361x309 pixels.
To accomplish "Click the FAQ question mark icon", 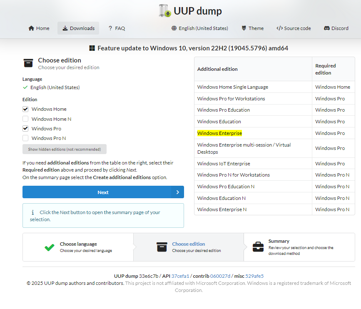I will pyautogui.click(x=110, y=28).
